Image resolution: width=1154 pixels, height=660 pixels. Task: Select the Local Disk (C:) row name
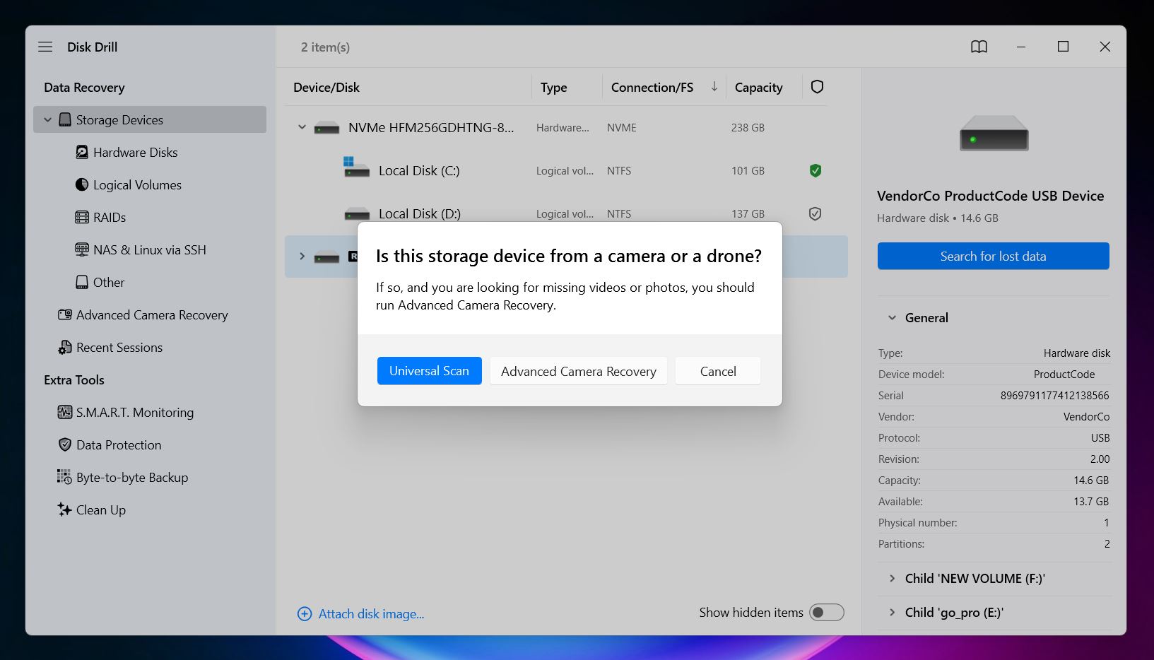(419, 170)
